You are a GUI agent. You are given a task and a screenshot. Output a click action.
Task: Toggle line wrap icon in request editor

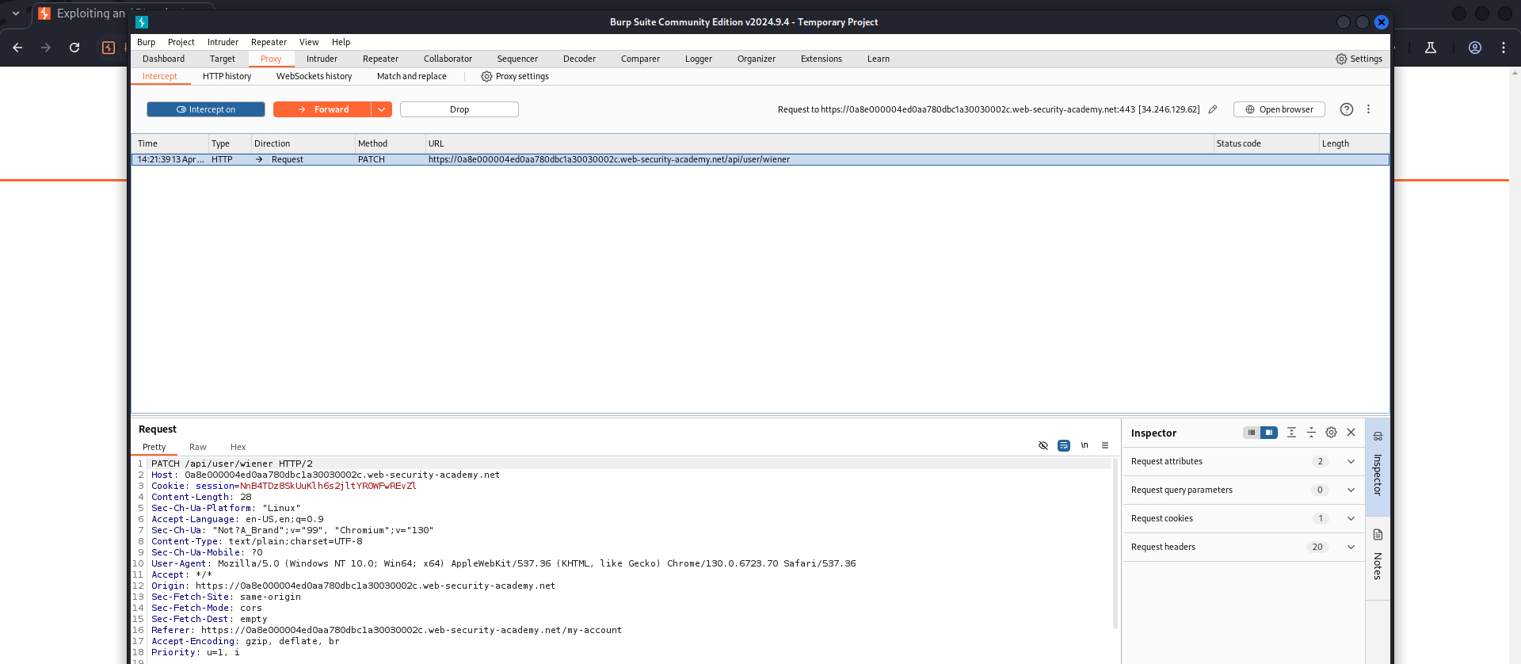click(1064, 445)
